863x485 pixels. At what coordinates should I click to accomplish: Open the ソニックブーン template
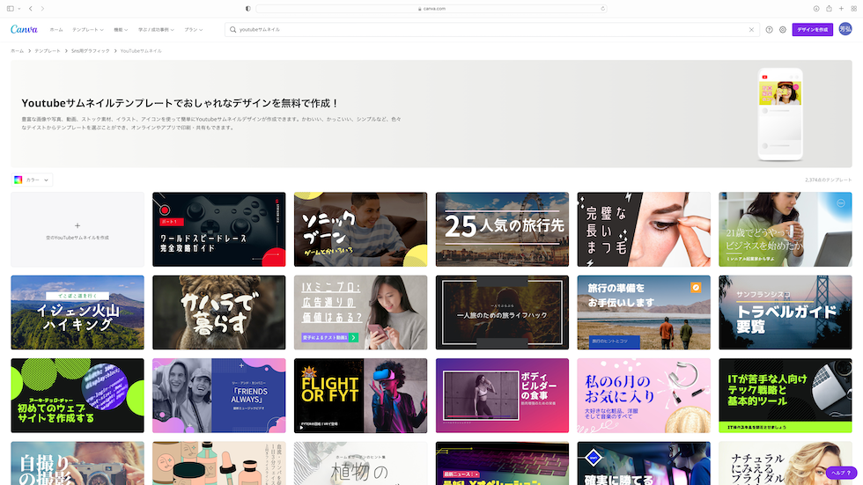(x=360, y=230)
